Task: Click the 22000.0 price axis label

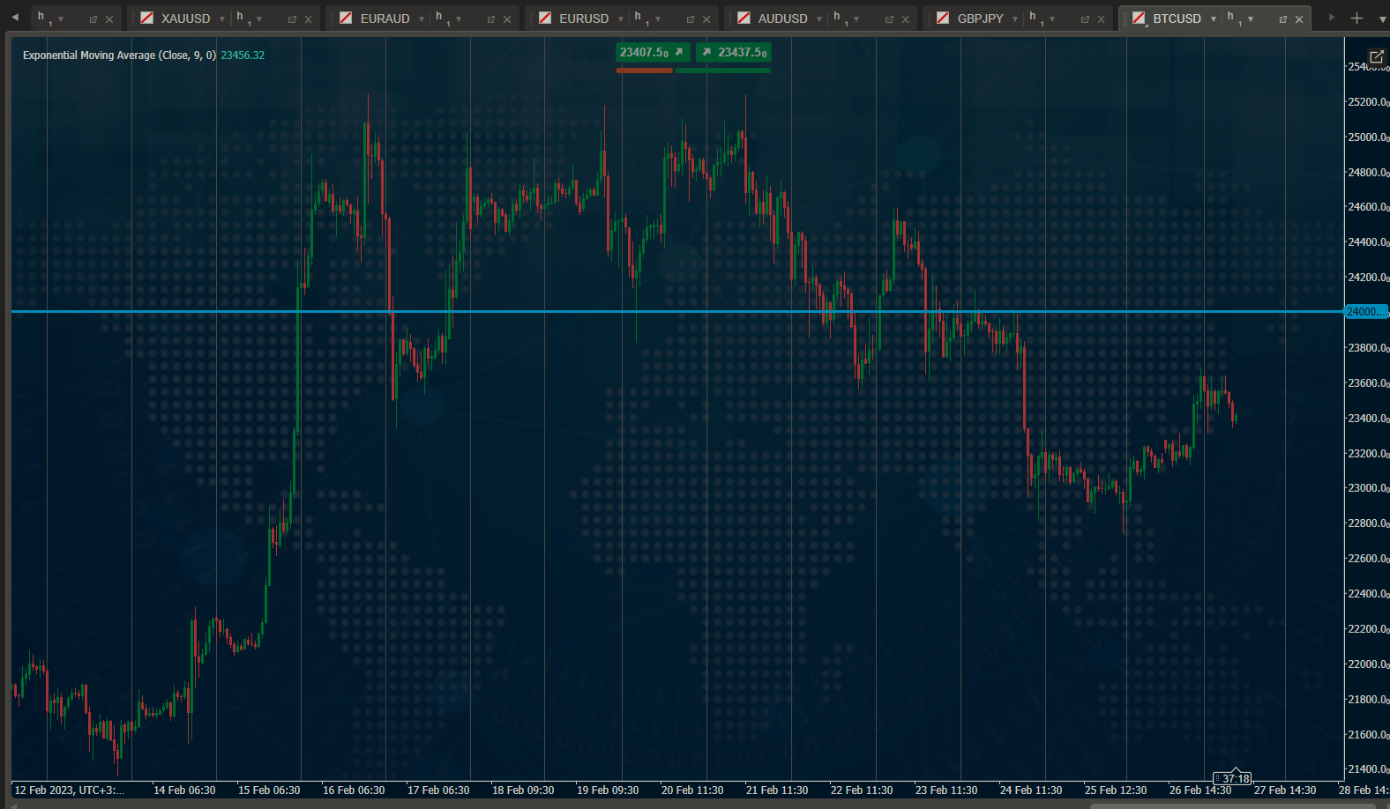Action: (1368, 664)
